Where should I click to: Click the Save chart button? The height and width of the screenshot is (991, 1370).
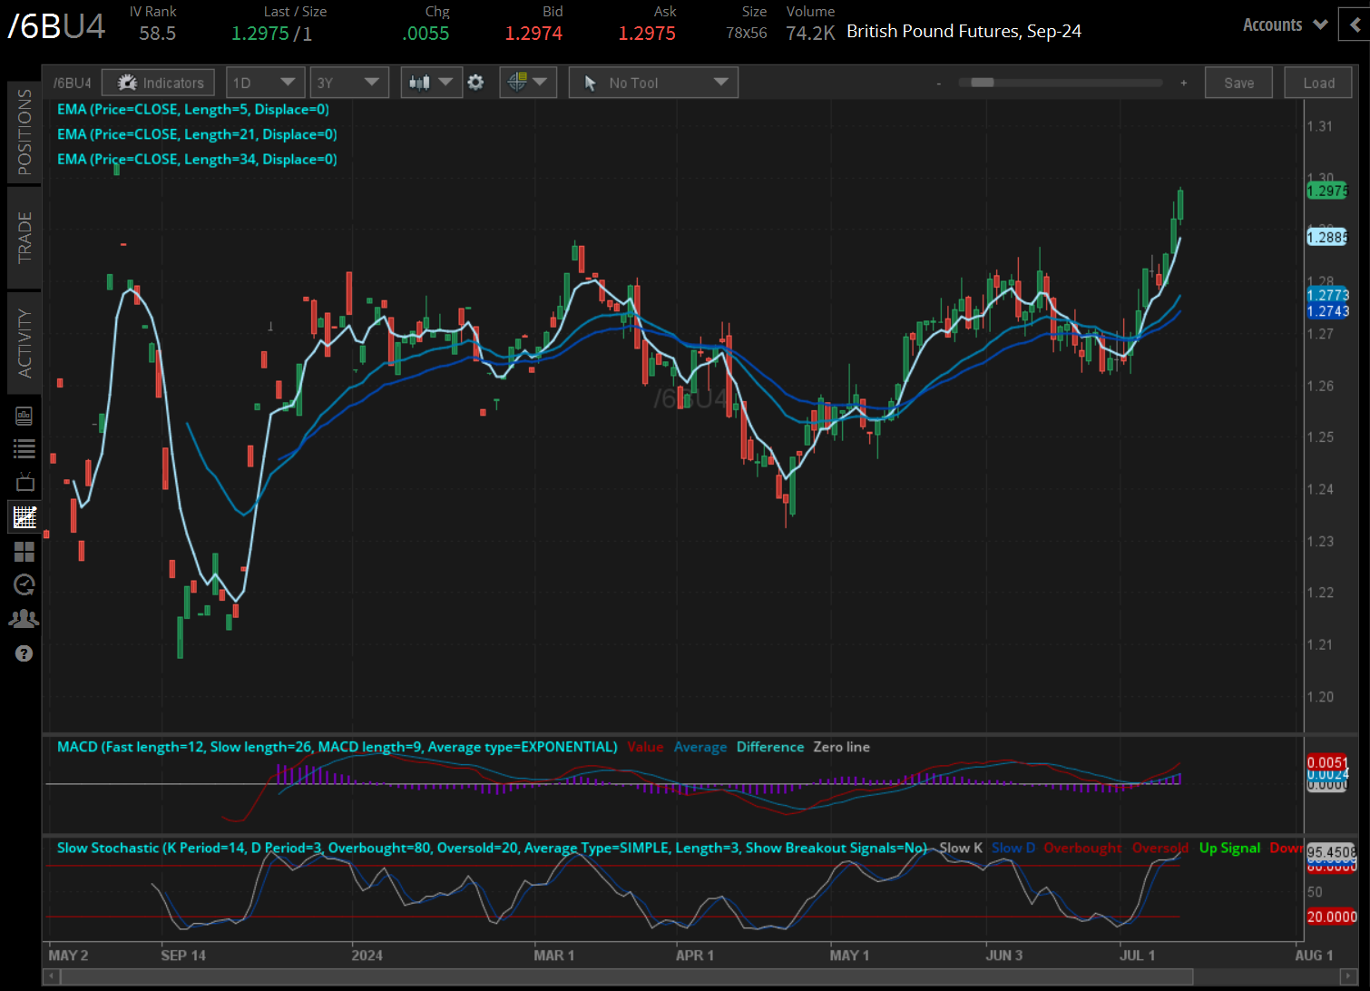coord(1238,83)
